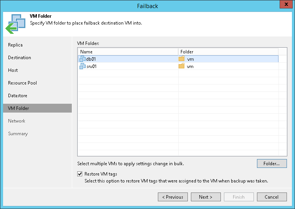Click the db01 VM icon
Screen dimensions: 295x209
[x=82, y=59]
